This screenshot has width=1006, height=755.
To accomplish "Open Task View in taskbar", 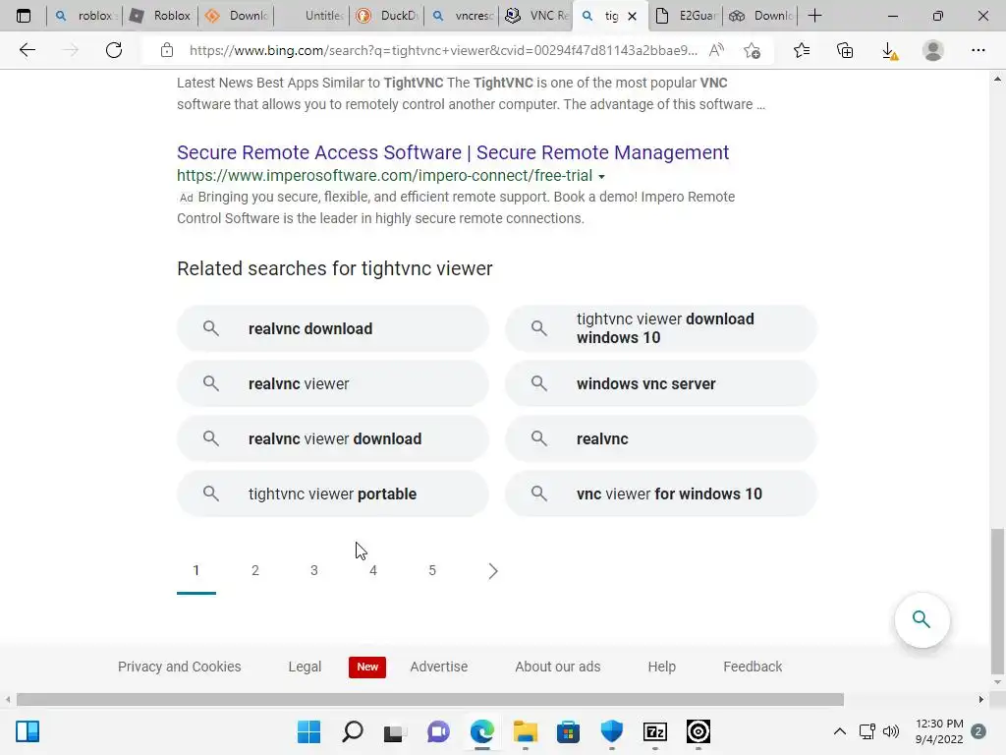I will click(x=395, y=731).
